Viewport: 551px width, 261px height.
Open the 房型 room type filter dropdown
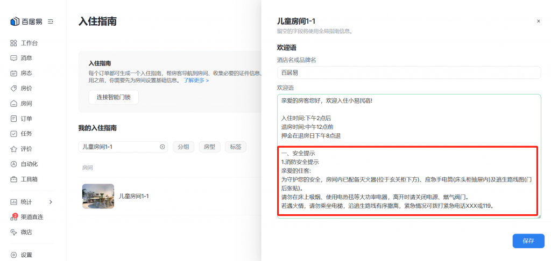click(210, 147)
